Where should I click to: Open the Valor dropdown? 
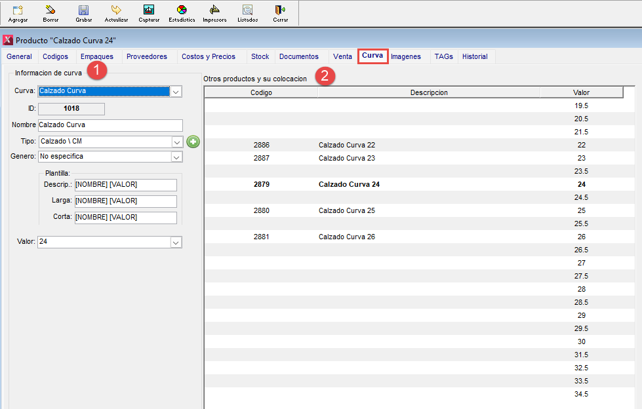[x=176, y=243]
